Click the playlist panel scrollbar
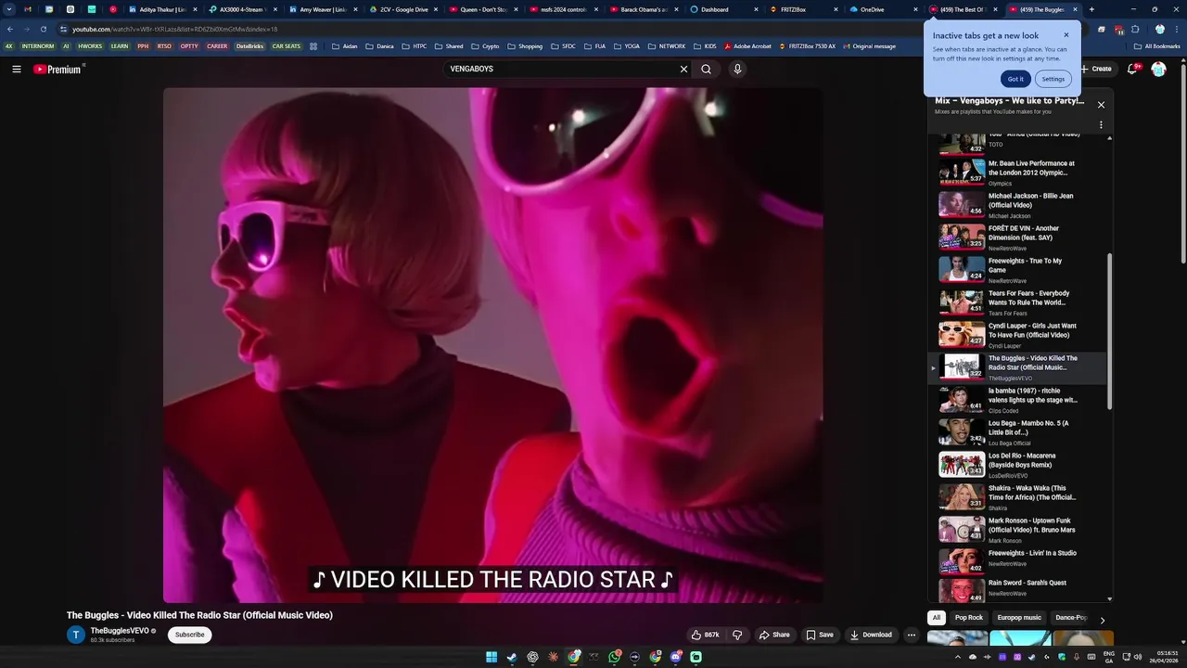 [1110, 331]
